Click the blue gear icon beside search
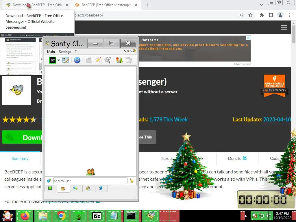The height and width of the screenshot is (222, 296). [49, 181]
